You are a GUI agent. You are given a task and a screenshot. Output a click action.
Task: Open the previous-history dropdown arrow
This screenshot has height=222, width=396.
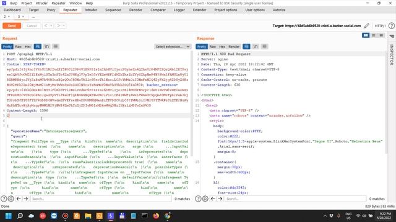51,26
